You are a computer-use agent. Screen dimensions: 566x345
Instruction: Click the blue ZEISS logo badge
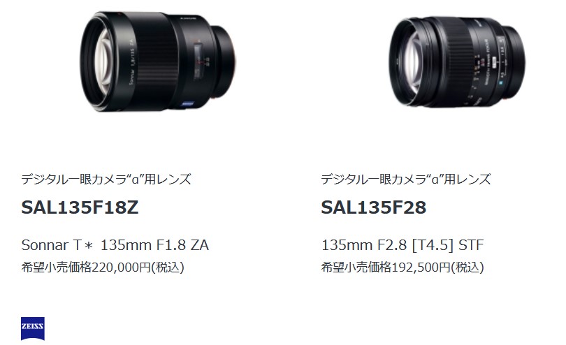[32, 328]
